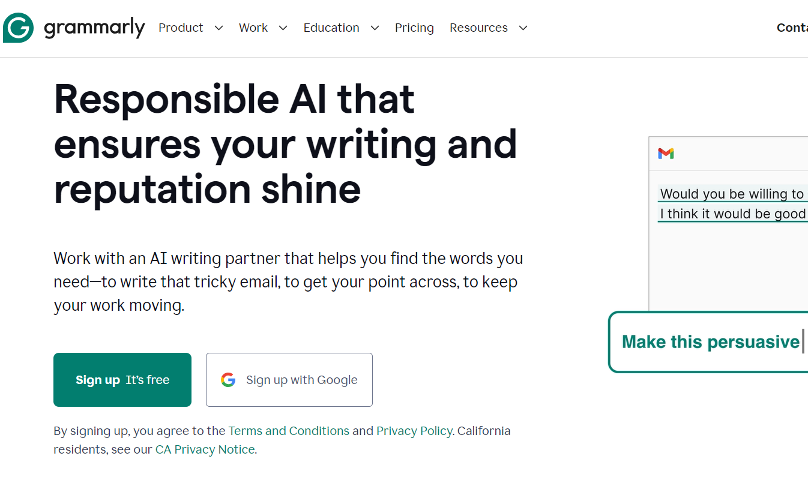The width and height of the screenshot is (808, 480).
Task: Click the green Sign up It's free button
Action: (x=122, y=380)
